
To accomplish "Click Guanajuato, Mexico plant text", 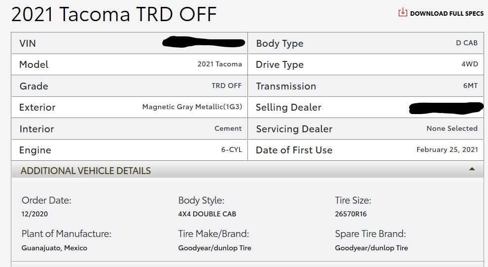I will pos(54,248).
